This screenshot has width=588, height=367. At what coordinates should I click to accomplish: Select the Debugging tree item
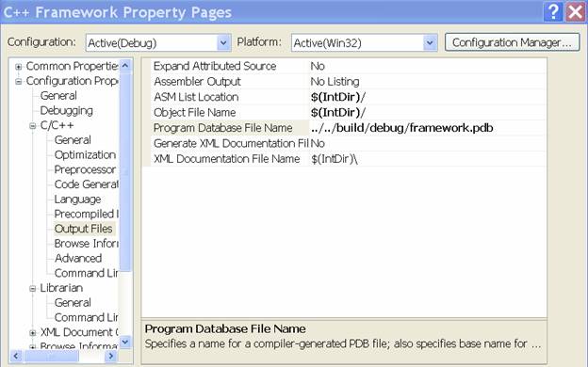66,111
